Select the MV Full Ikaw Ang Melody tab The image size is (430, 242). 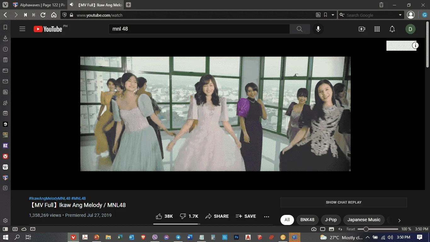pyautogui.click(x=95, y=5)
